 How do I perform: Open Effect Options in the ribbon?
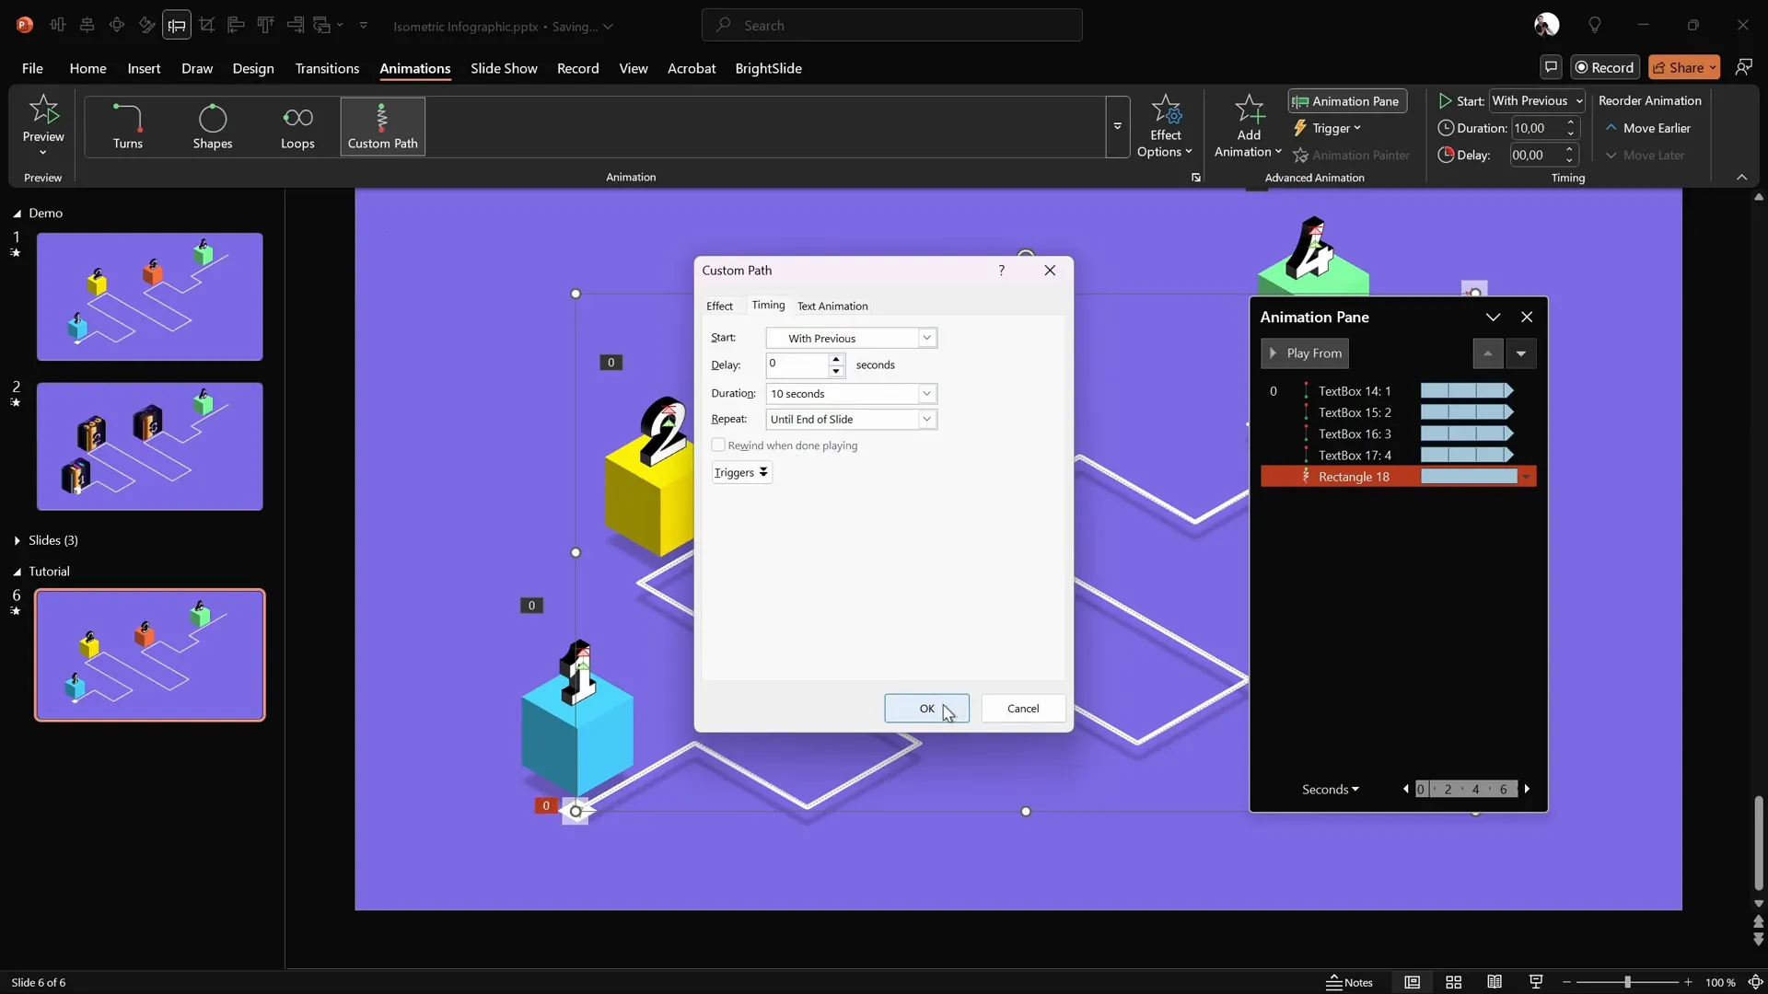(1165, 127)
